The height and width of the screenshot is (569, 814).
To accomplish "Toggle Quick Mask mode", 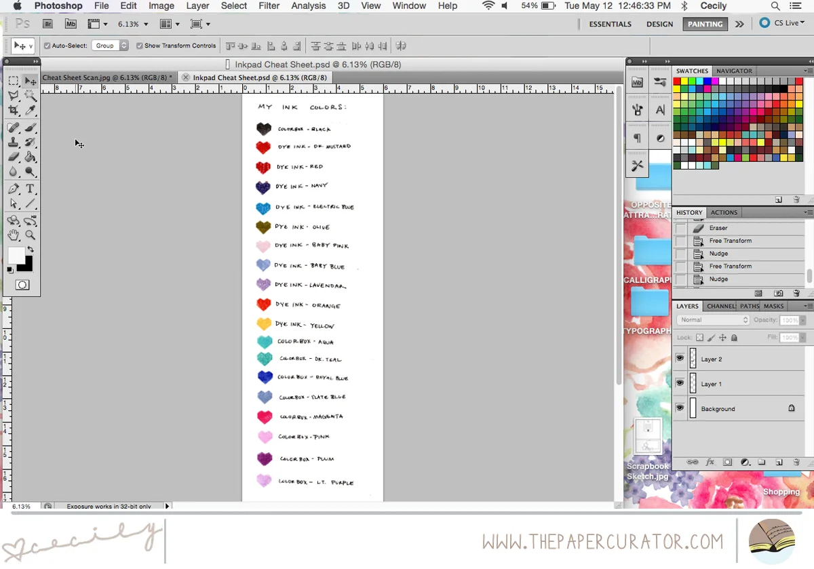I will coord(22,285).
